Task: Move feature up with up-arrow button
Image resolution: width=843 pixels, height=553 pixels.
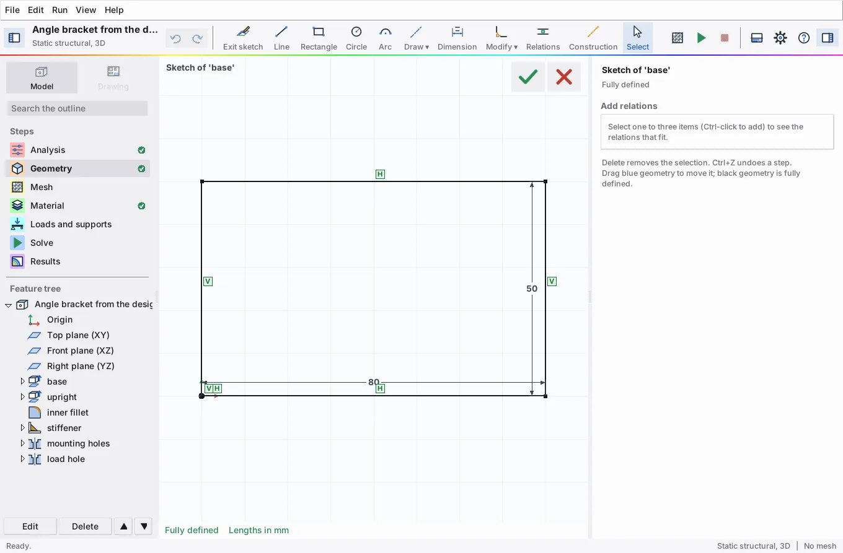Action: tap(124, 526)
